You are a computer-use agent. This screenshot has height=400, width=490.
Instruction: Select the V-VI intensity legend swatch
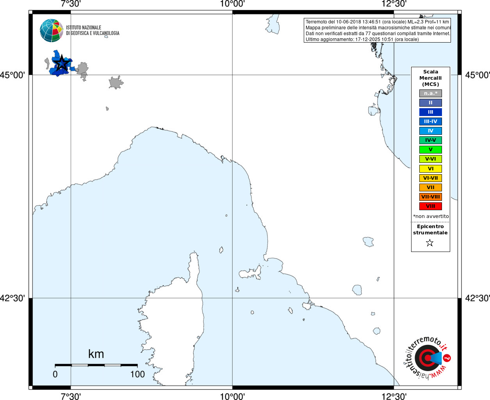(431, 159)
